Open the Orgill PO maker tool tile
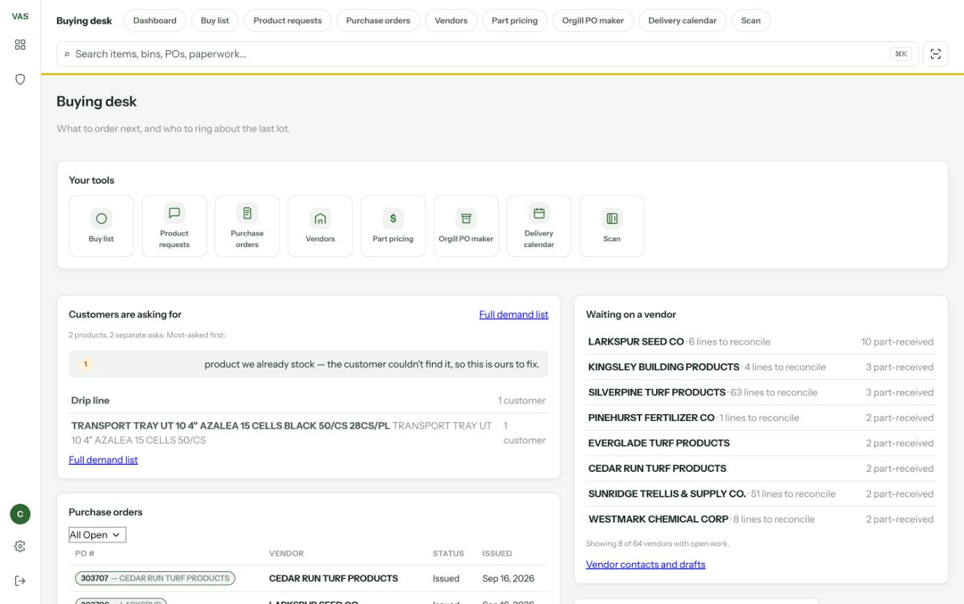The height and width of the screenshot is (604, 964). pos(466,226)
